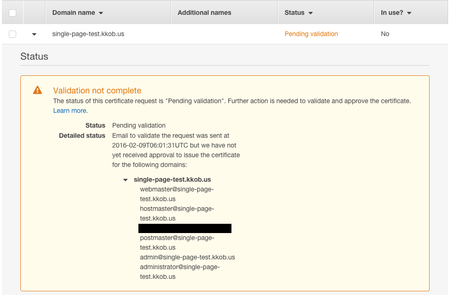This screenshot has height=295, width=449.
Task: Click the Validation not complete heading
Action: (x=97, y=91)
